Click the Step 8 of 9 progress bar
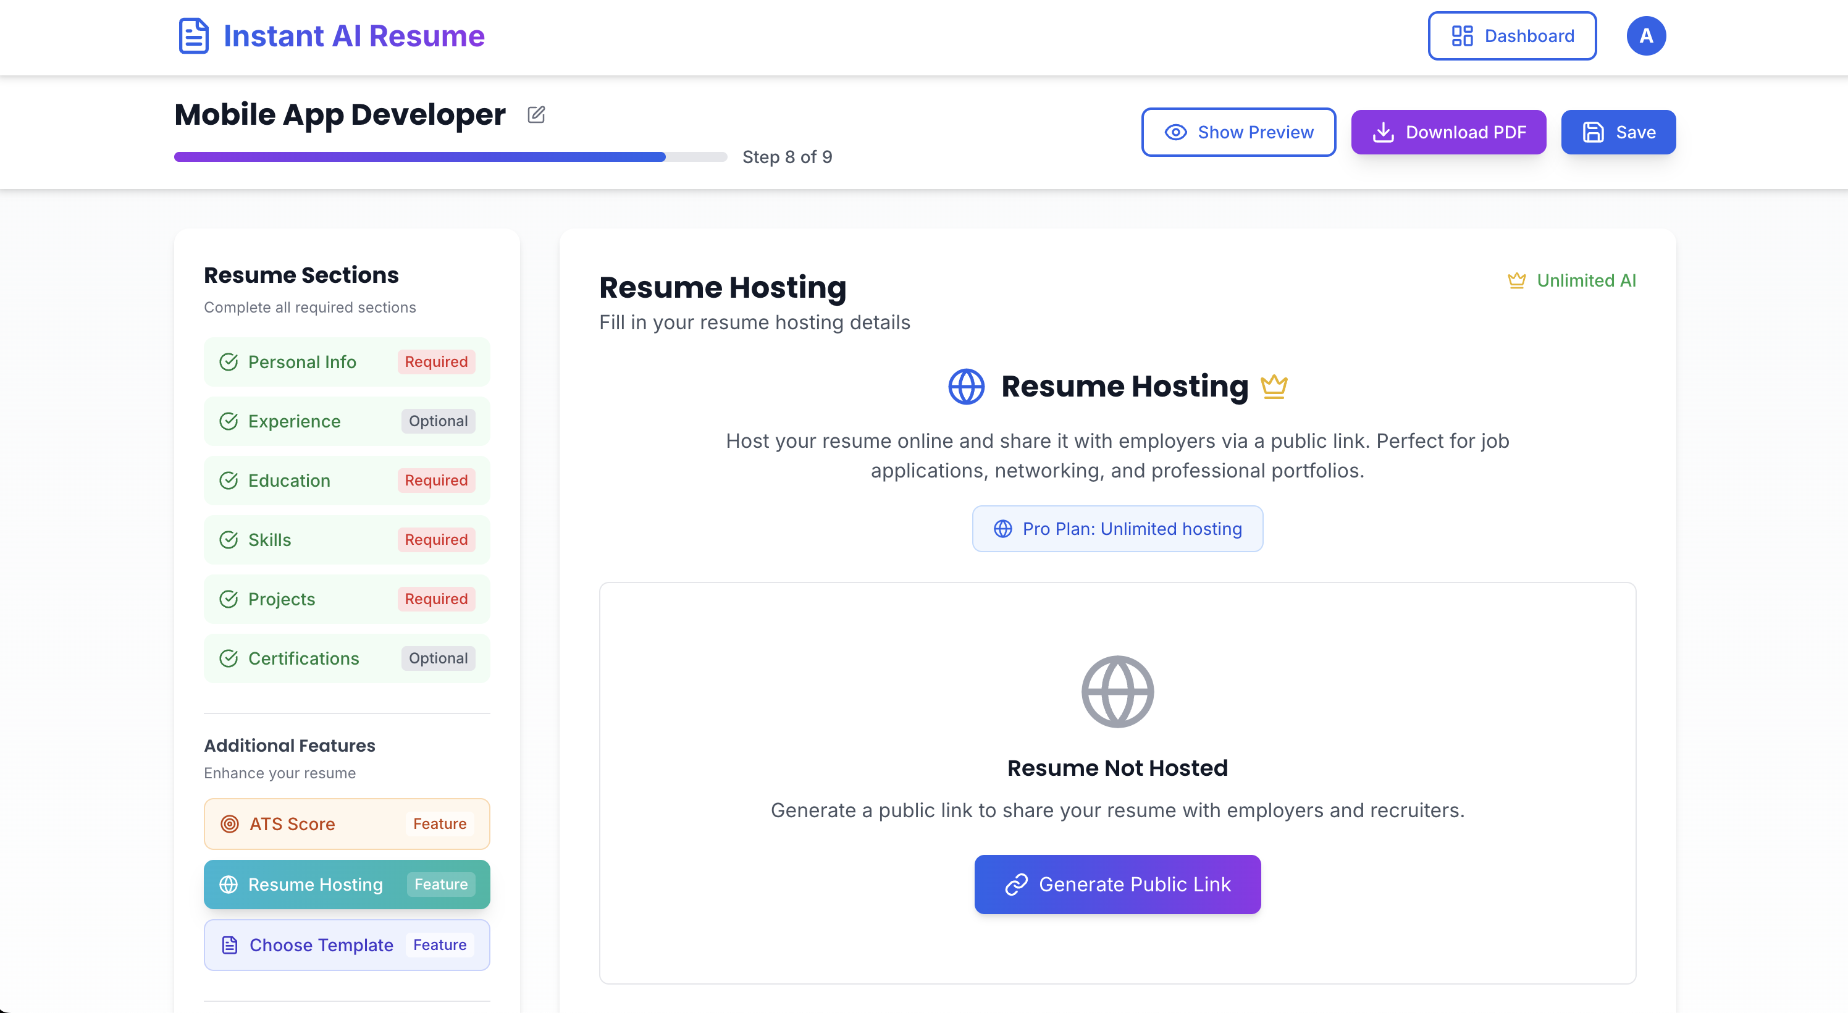Screen dimensions: 1848x1013 450,156
